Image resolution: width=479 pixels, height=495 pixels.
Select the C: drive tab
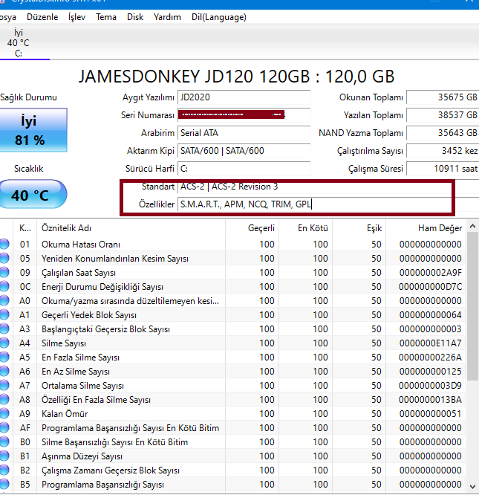click(x=19, y=43)
